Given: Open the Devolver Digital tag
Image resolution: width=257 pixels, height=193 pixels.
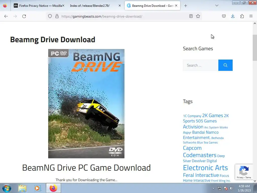Looking at the screenshot, I should click(x=204, y=161).
